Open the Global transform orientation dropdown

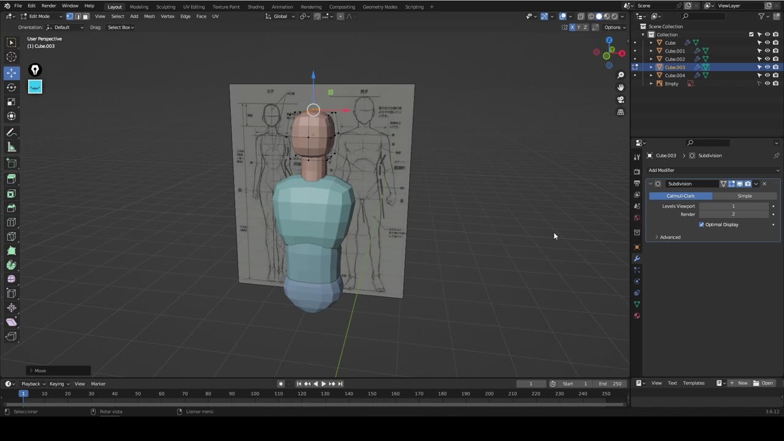280,17
